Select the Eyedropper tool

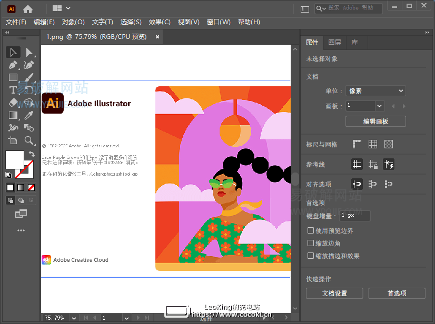(x=29, y=115)
